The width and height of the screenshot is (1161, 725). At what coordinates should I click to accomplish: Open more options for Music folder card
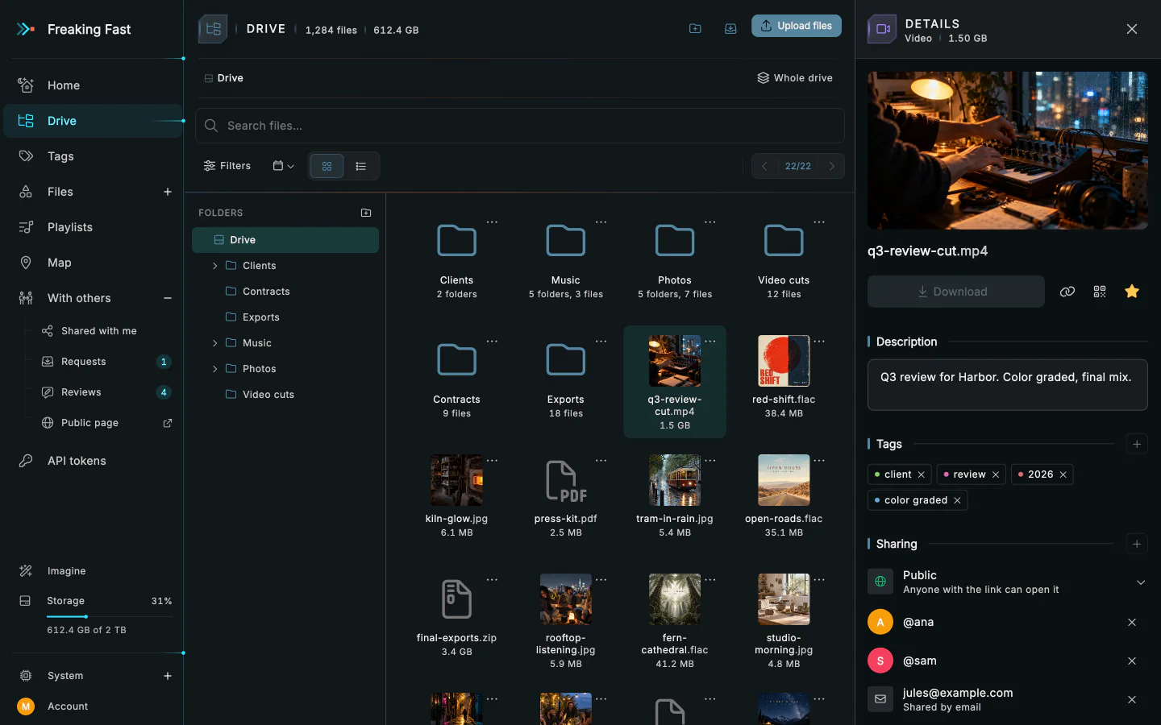[601, 222]
